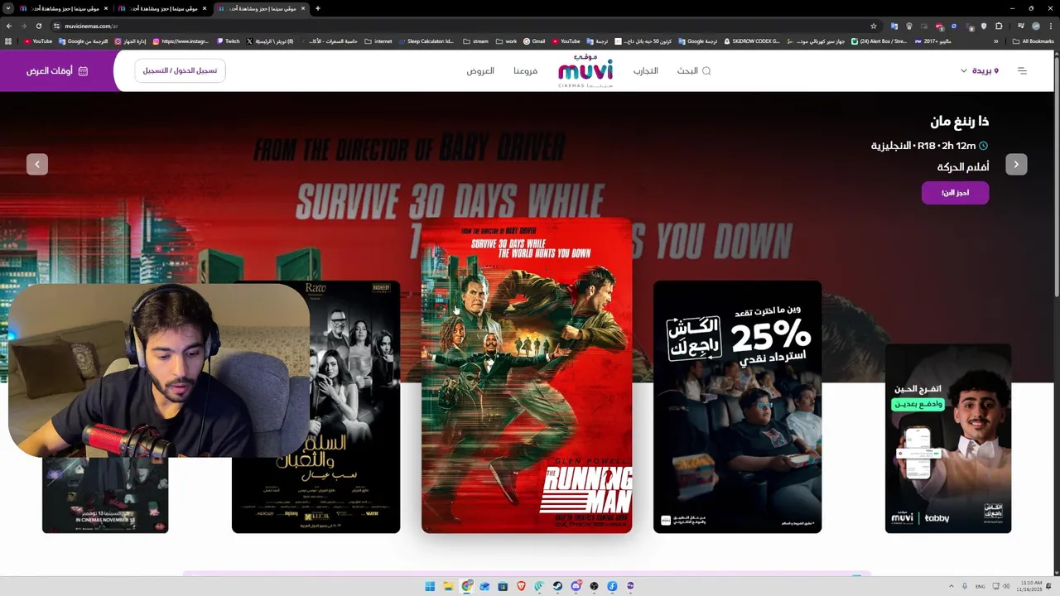Open Chrome profile avatar
1060x596 pixels.
pyautogui.click(x=1036, y=26)
